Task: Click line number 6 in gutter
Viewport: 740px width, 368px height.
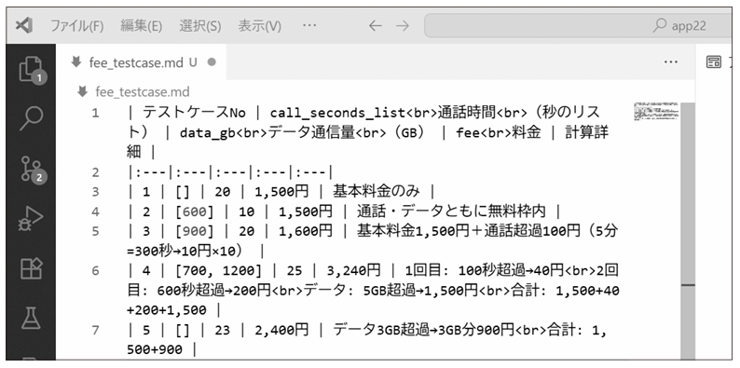Action: 96,271
